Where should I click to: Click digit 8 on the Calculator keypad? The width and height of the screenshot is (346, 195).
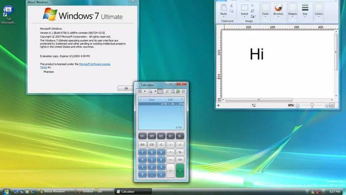pyautogui.click(x=152, y=152)
